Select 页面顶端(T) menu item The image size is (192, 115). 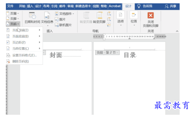coord(24,30)
